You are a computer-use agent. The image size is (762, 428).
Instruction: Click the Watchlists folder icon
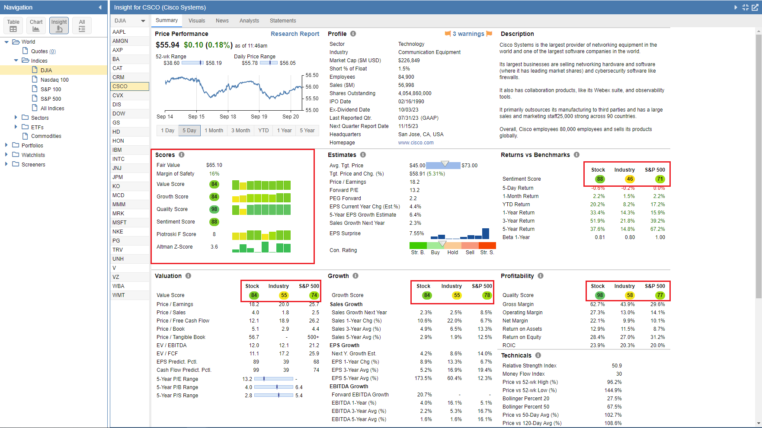coord(16,155)
